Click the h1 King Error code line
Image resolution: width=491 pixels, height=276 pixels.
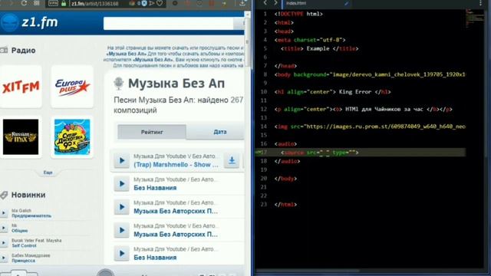(x=332, y=92)
